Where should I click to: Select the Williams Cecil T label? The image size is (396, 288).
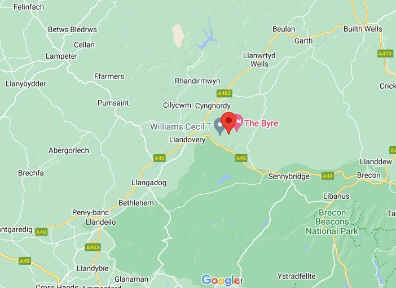tap(181, 126)
